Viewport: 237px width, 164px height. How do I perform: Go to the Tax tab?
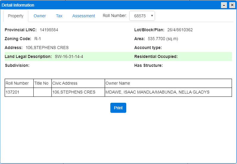click(59, 16)
